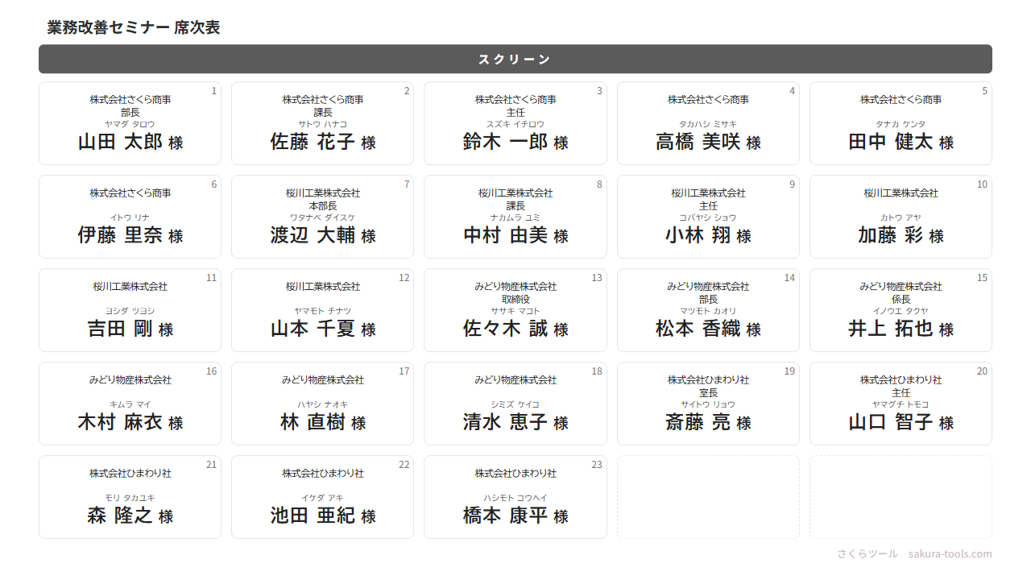Click the name 池田 亜紀

point(313,516)
